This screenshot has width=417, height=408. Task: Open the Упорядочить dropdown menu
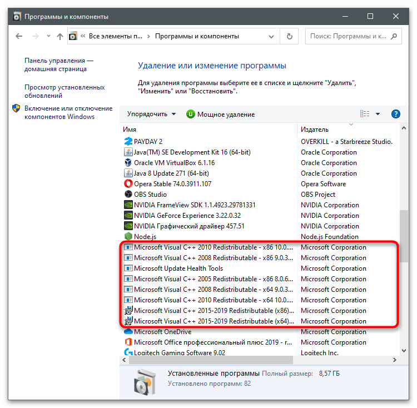click(151, 114)
